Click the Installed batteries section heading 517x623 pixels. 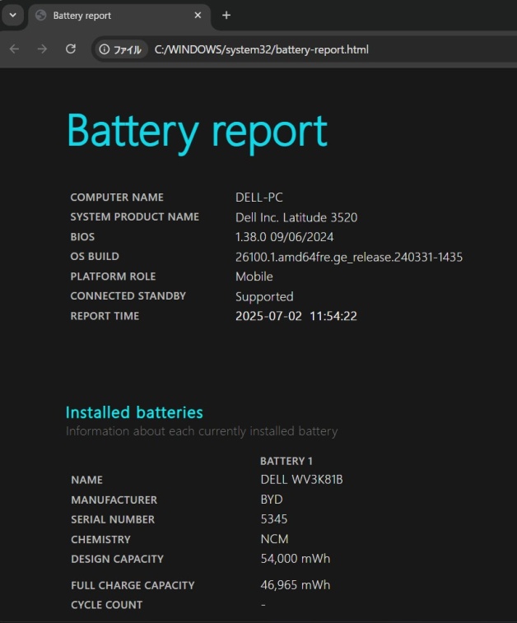pyautogui.click(x=134, y=412)
